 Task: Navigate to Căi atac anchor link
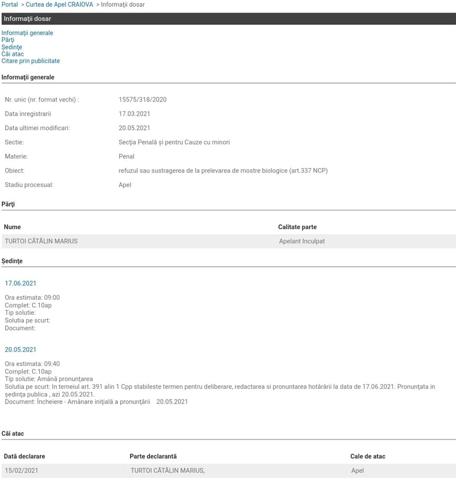coord(13,54)
